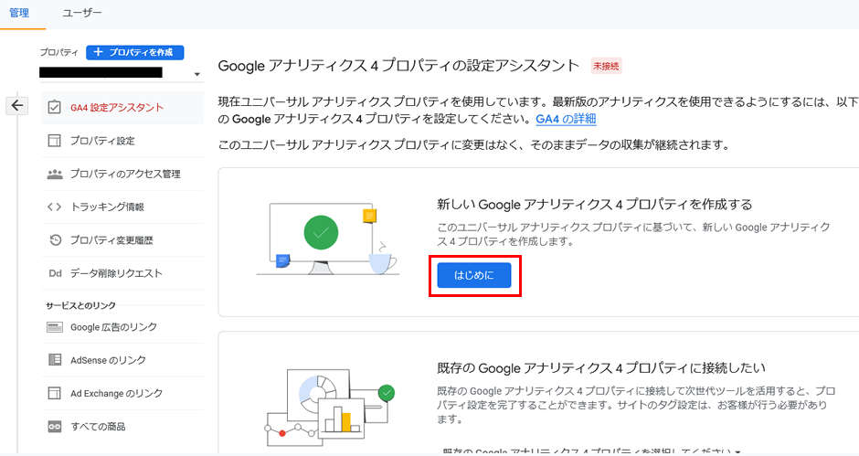
Task: Expand the property selector dropdown
Action: click(x=197, y=74)
